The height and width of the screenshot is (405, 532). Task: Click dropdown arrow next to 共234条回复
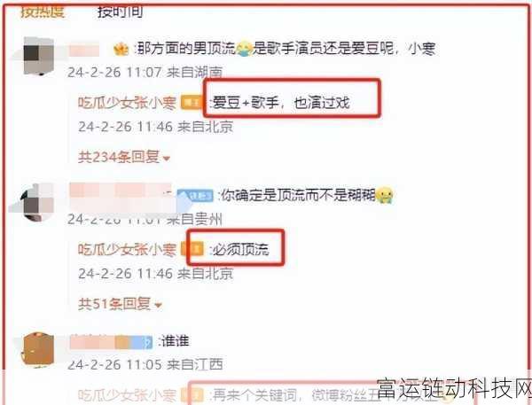click(x=167, y=158)
